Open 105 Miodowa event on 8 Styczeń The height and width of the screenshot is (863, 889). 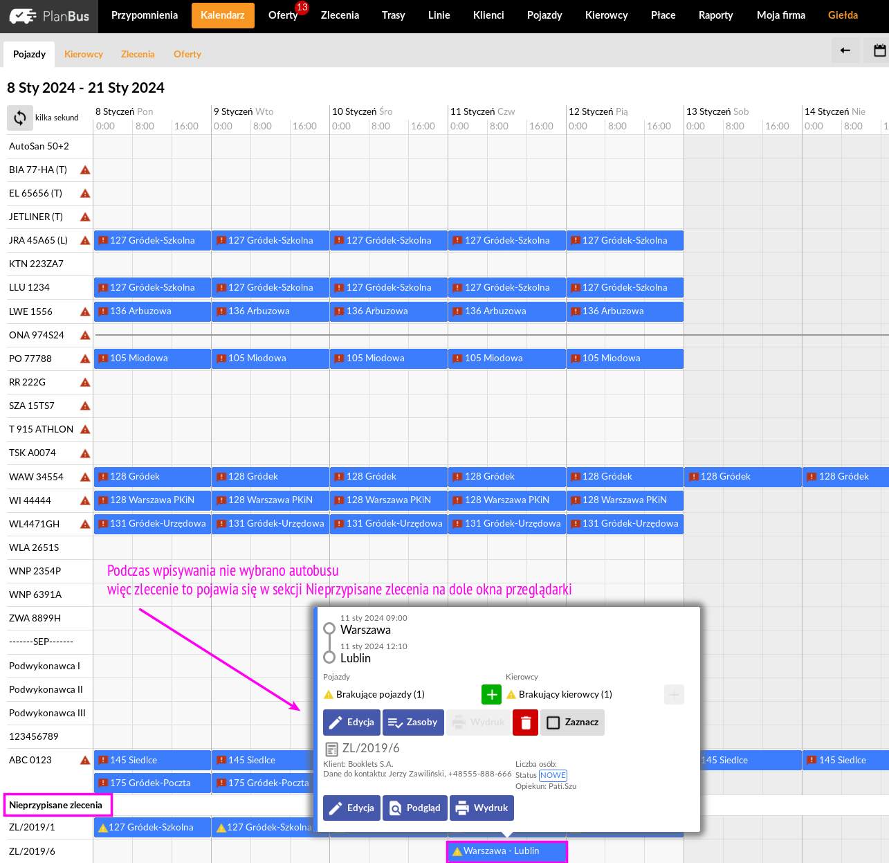point(152,358)
